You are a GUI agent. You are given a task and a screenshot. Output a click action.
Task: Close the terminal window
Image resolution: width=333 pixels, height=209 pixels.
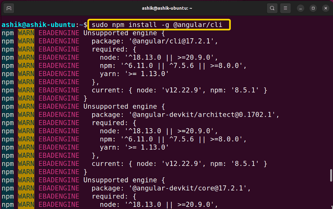pyautogui.click(x=326, y=8)
